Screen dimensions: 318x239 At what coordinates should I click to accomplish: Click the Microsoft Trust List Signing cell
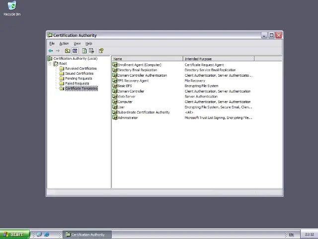[219, 118]
